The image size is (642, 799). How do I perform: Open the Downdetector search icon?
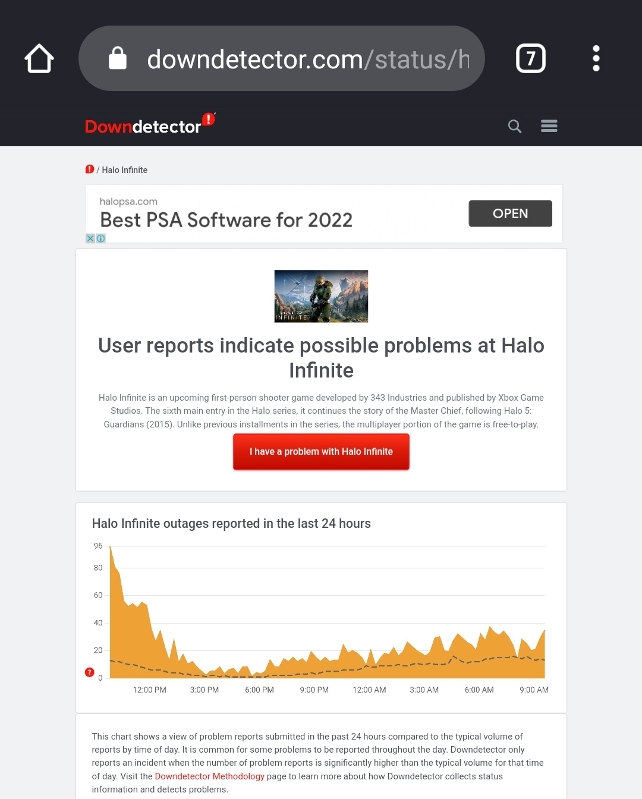515,126
